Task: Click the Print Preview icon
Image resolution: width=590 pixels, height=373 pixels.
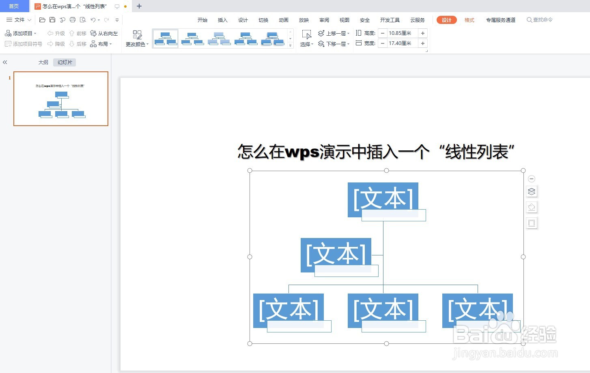Action: click(83, 20)
